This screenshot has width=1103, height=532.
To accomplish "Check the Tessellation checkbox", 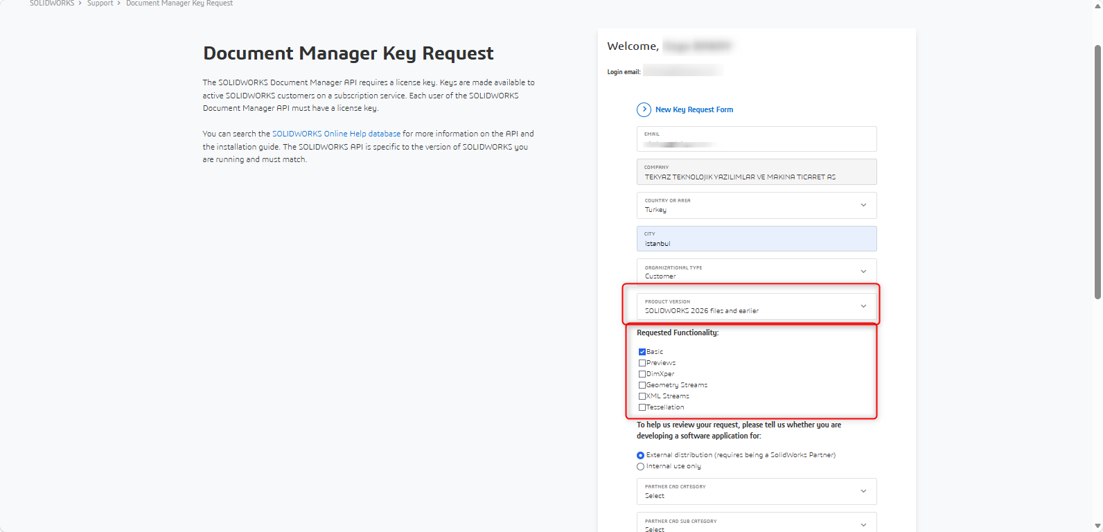I will click(642, 407).
